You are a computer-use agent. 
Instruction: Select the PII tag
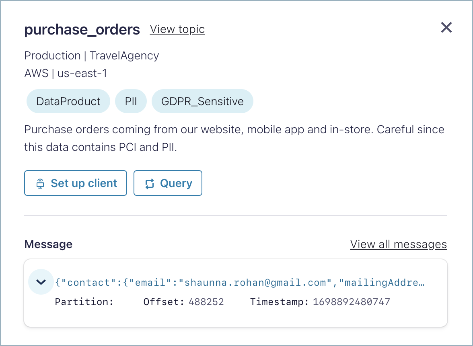131,101
